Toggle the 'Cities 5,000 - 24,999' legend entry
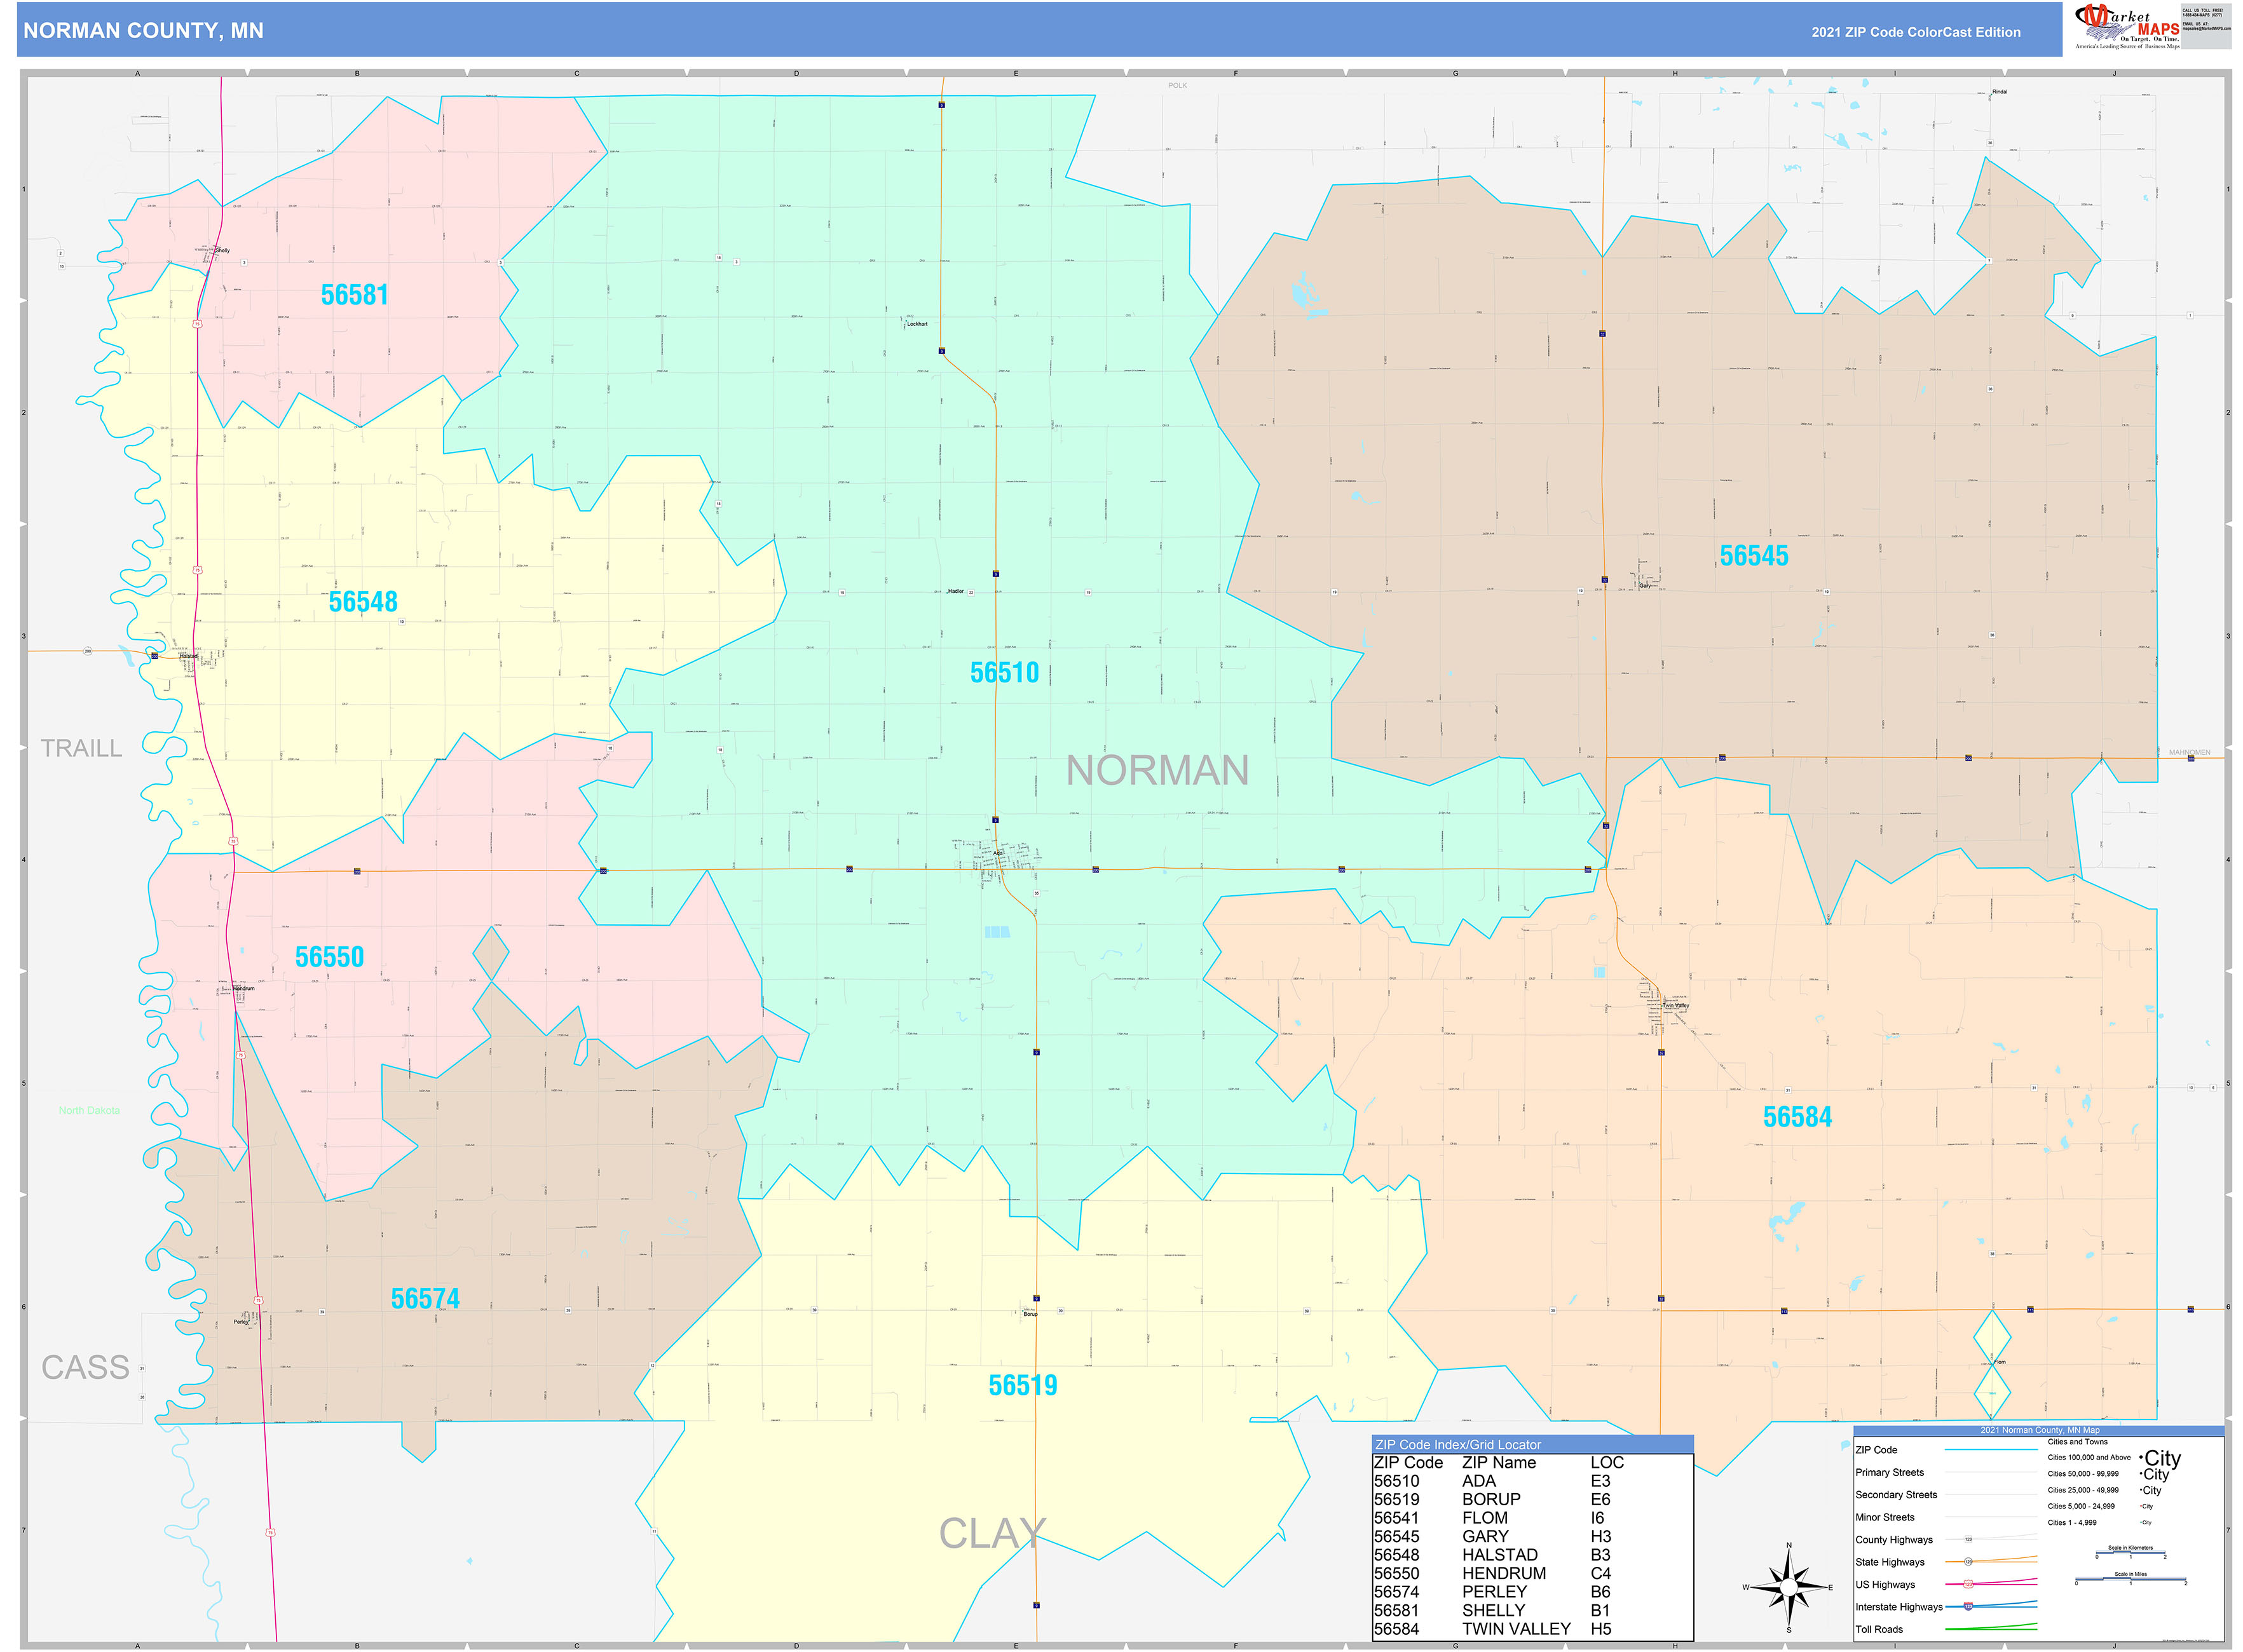This screenshot has width=2243, height=1652. tap(2082, 1506)
